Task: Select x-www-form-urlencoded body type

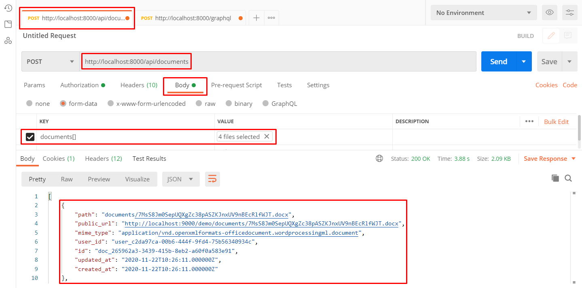Action: (110, 103)
